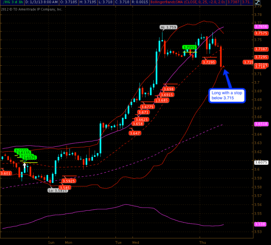Click the green 3.7355 order label
The width and height of the screenshot is (271, 245).
tap(189, 47)
